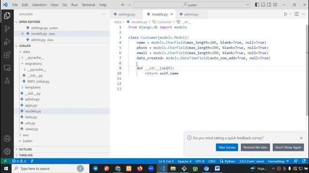Open apps.py in the explorer
This screenshot has width=309, height=173.
point(31,105)
